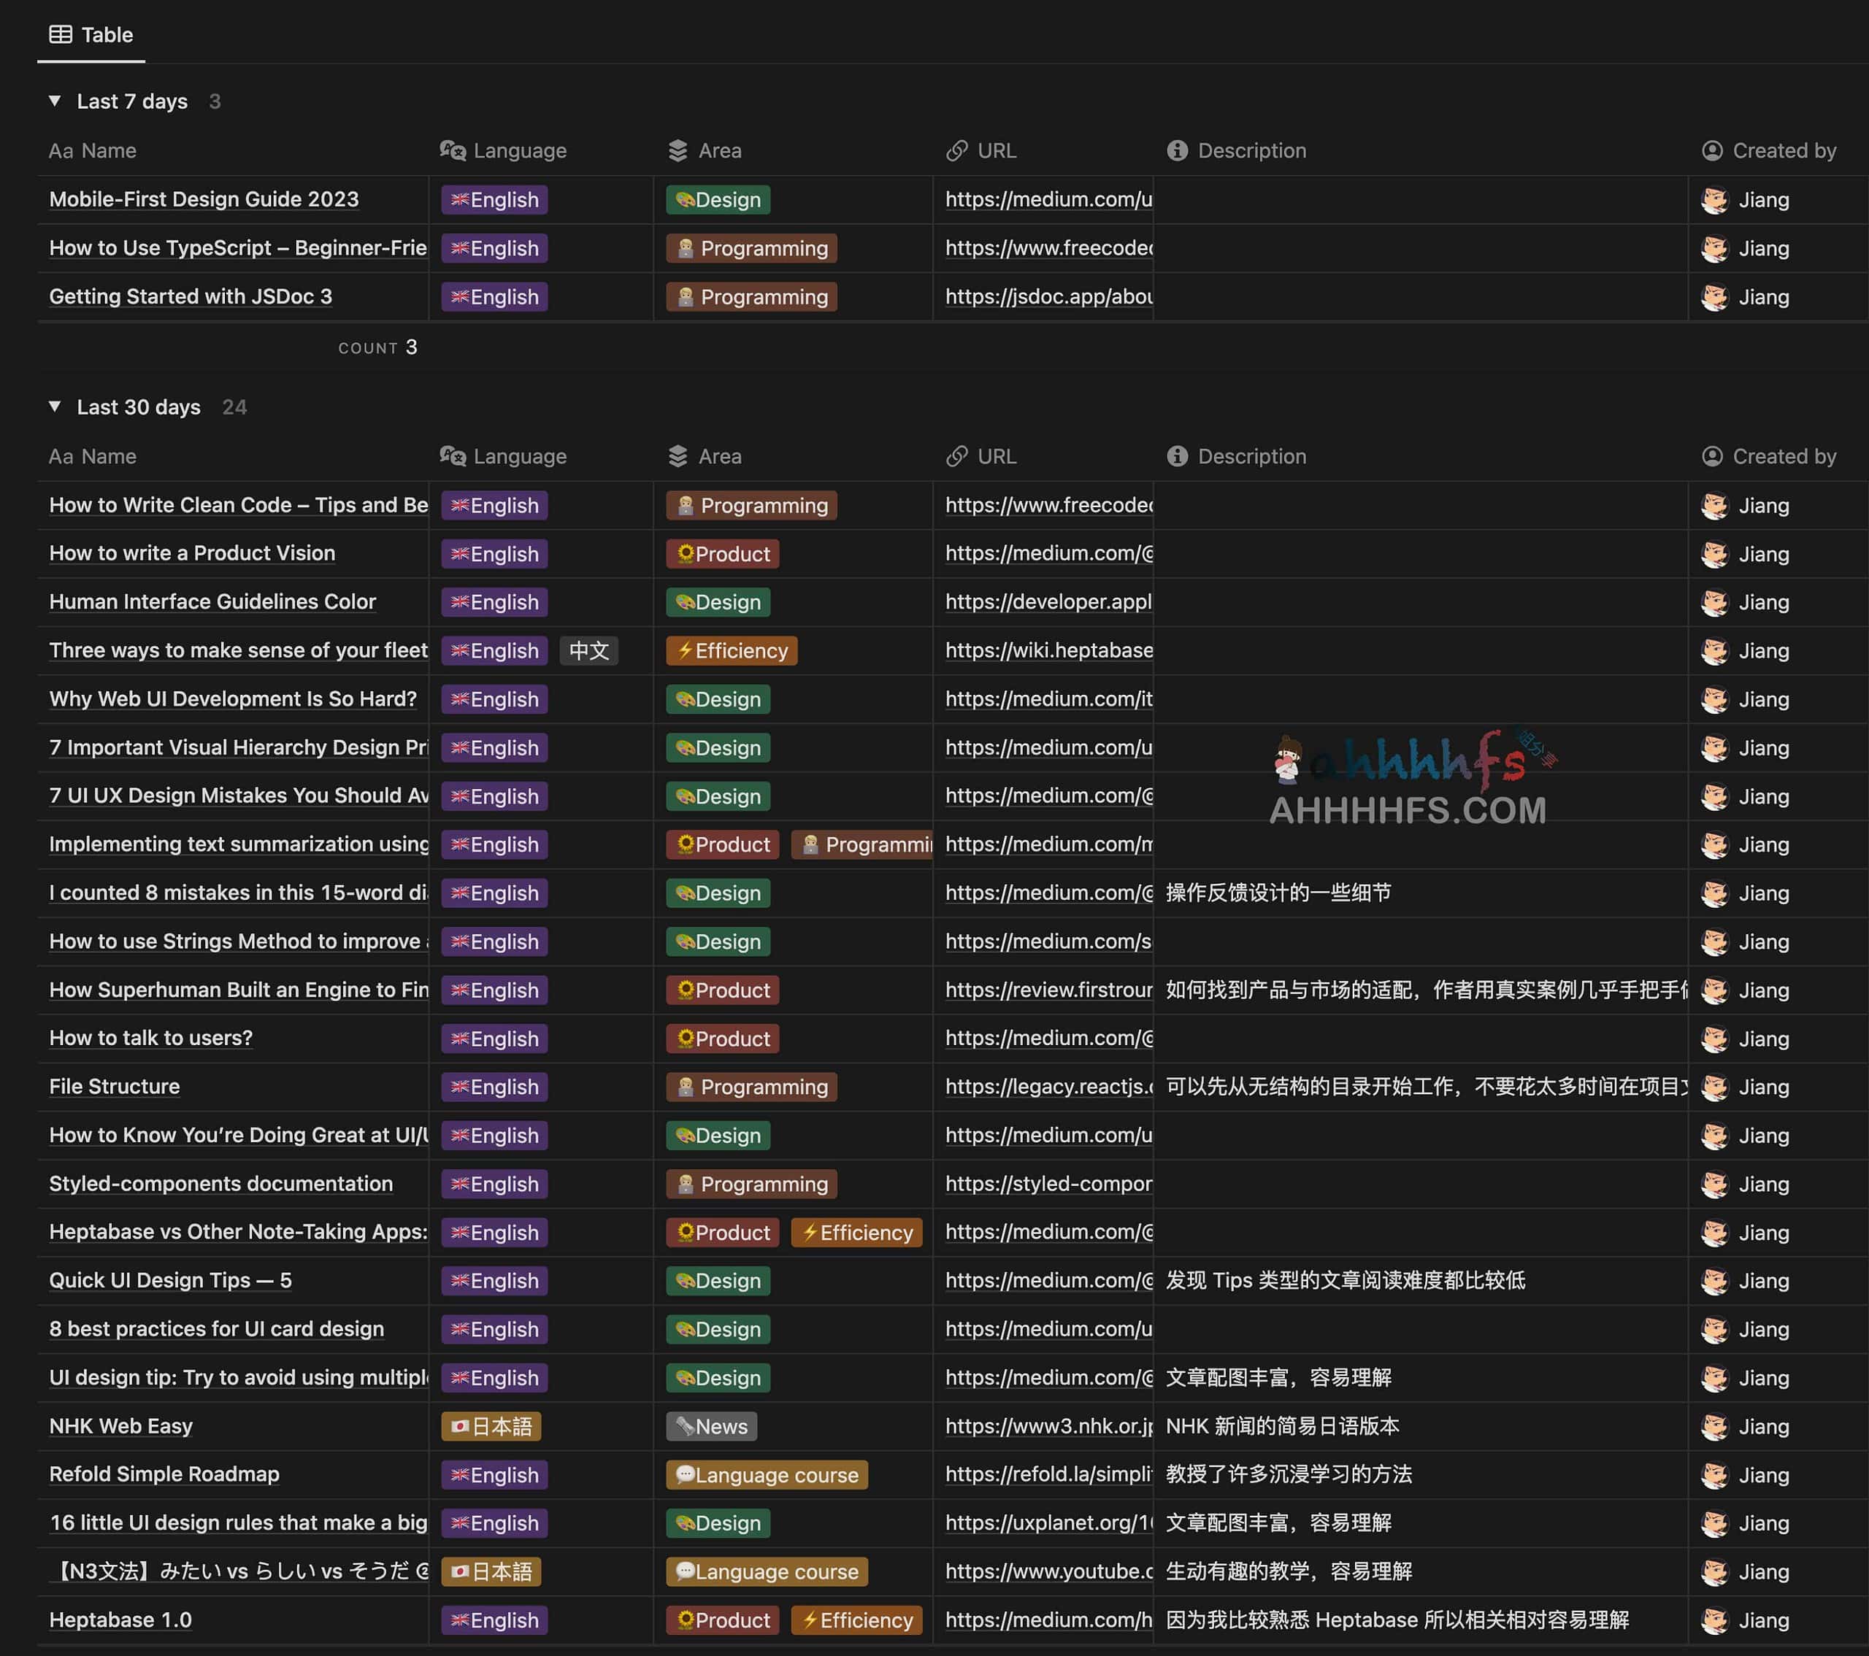The height and width of the screenshot is (1656, 1869).
Task: Click Created by person icon in Last 7 days
Action: [1712, 151]
